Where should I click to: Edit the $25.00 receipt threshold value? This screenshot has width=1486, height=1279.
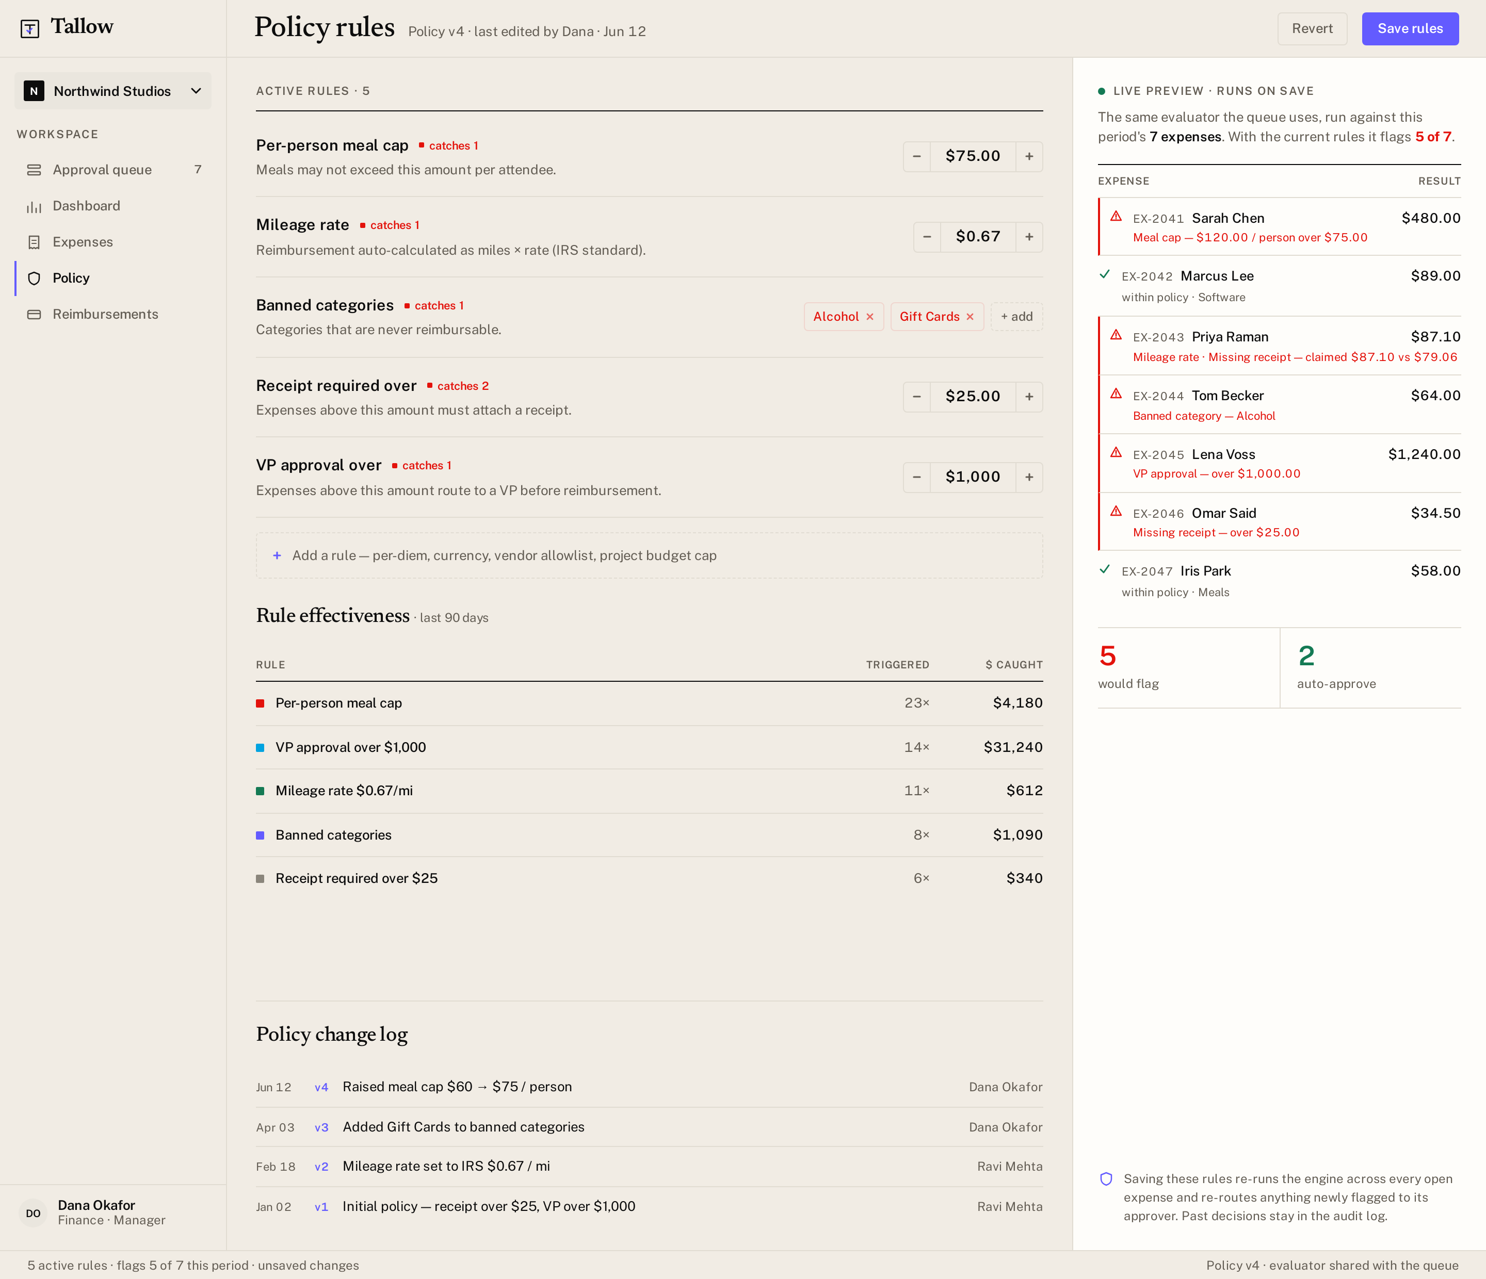point(973,397)
